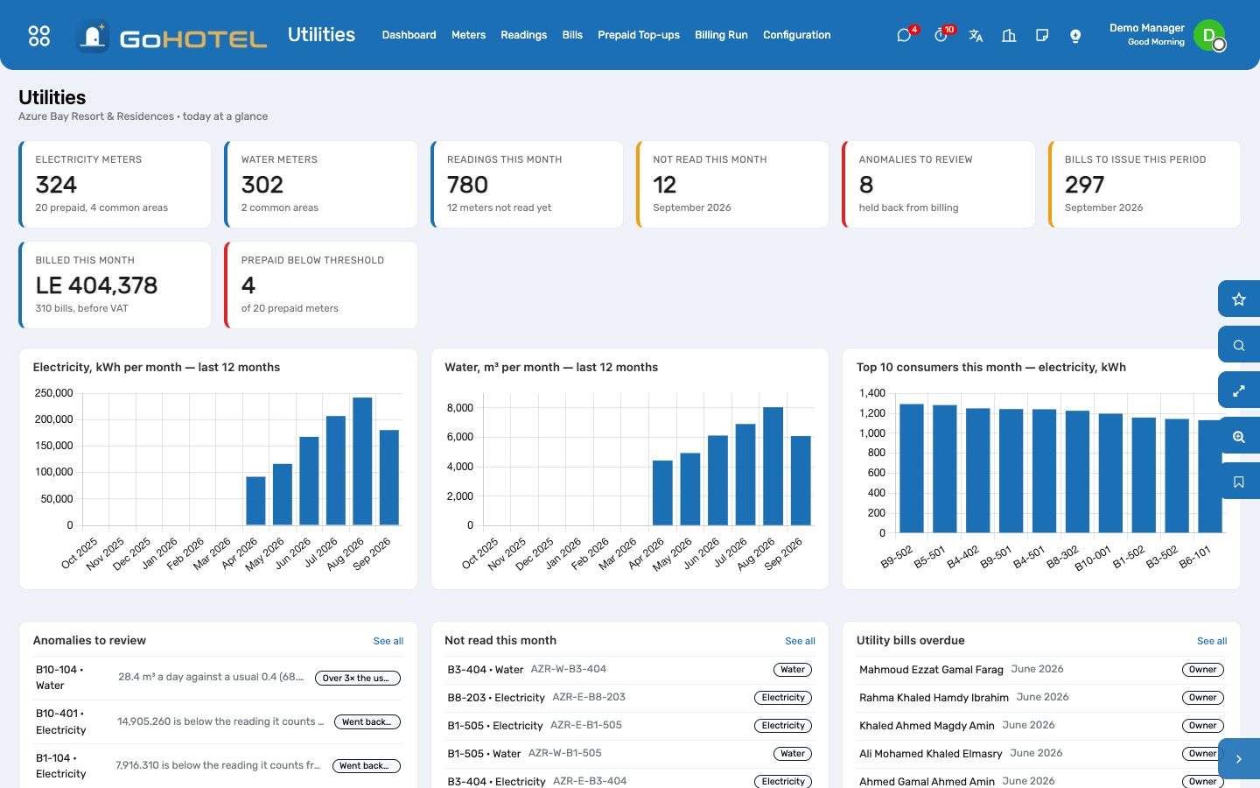
Task: Click the B8-203 Electricity row
Action: point(630,698)
